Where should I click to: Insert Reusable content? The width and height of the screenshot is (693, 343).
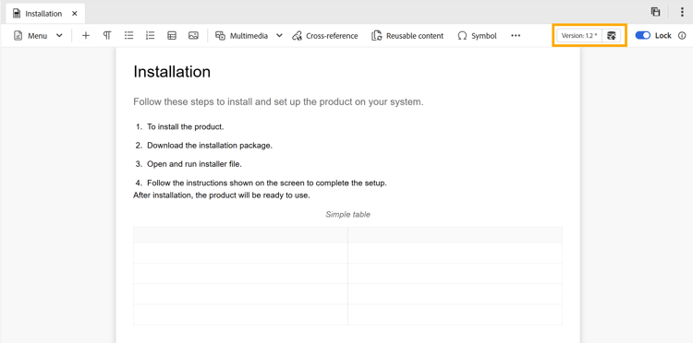(x=407, y=36)
